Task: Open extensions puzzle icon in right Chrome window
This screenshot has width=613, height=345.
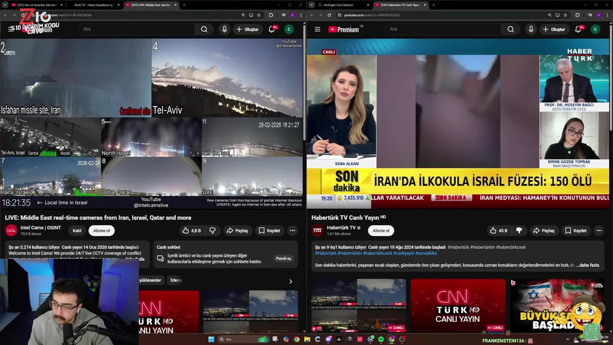Action: point(577,15)
